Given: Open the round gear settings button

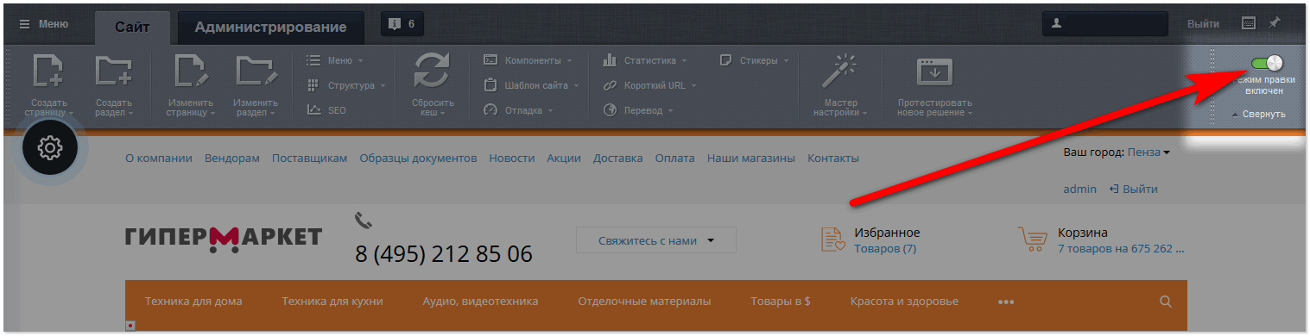Looking at the screenshot, I should pyautogui.click(x=50, y=148).
